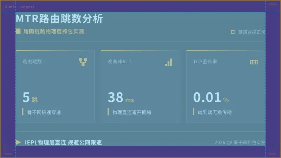Click the subtitle 跨国链路物理层抓包实测
This screenshot has width=281, height=158.
pos(53,31)
